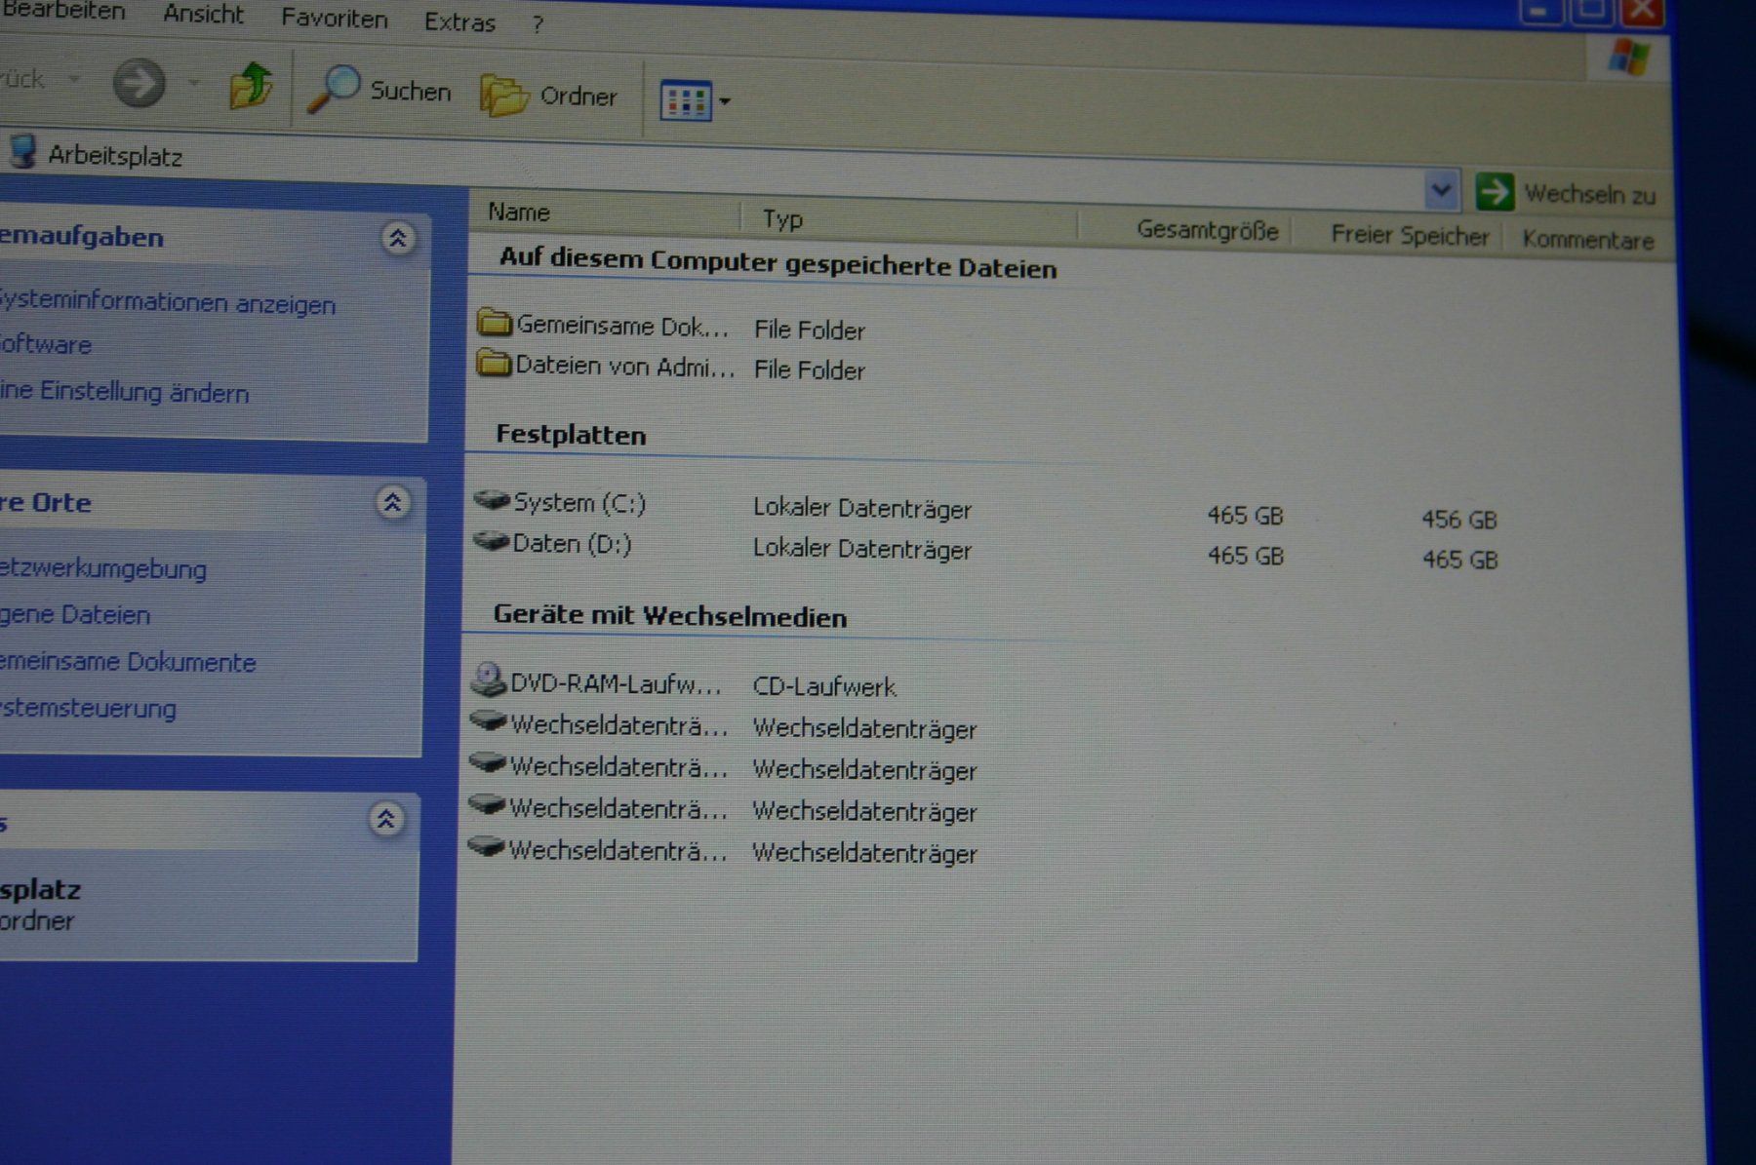Viewport: 1756px width, 1165px height.
Task: Click the Software link in the sidebar
Action: click(x=45, y=344)
